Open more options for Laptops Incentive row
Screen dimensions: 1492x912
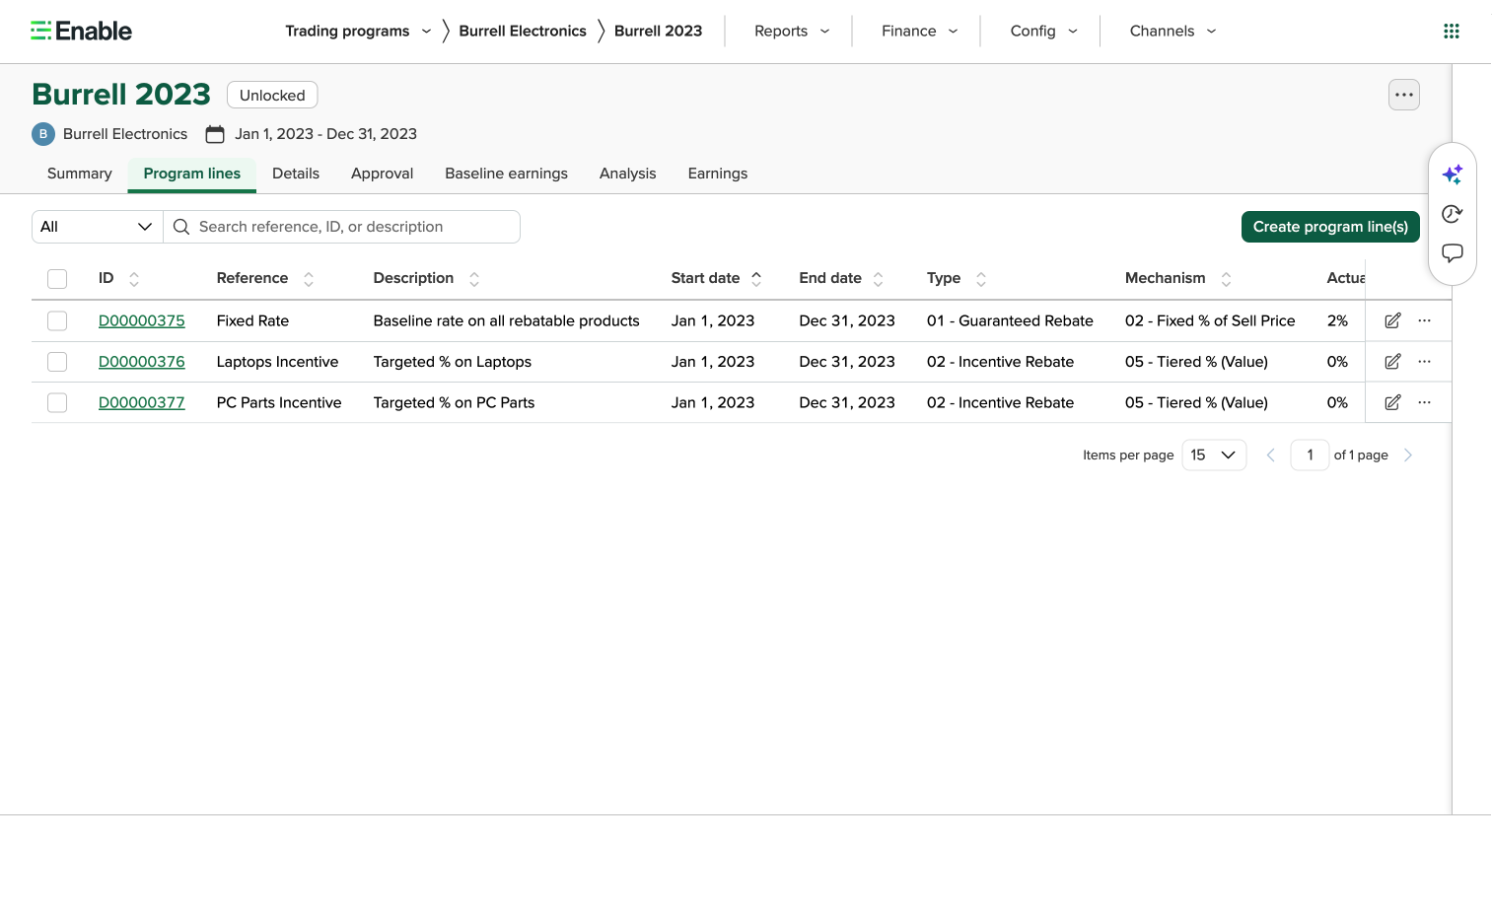tap(1424, 362)
